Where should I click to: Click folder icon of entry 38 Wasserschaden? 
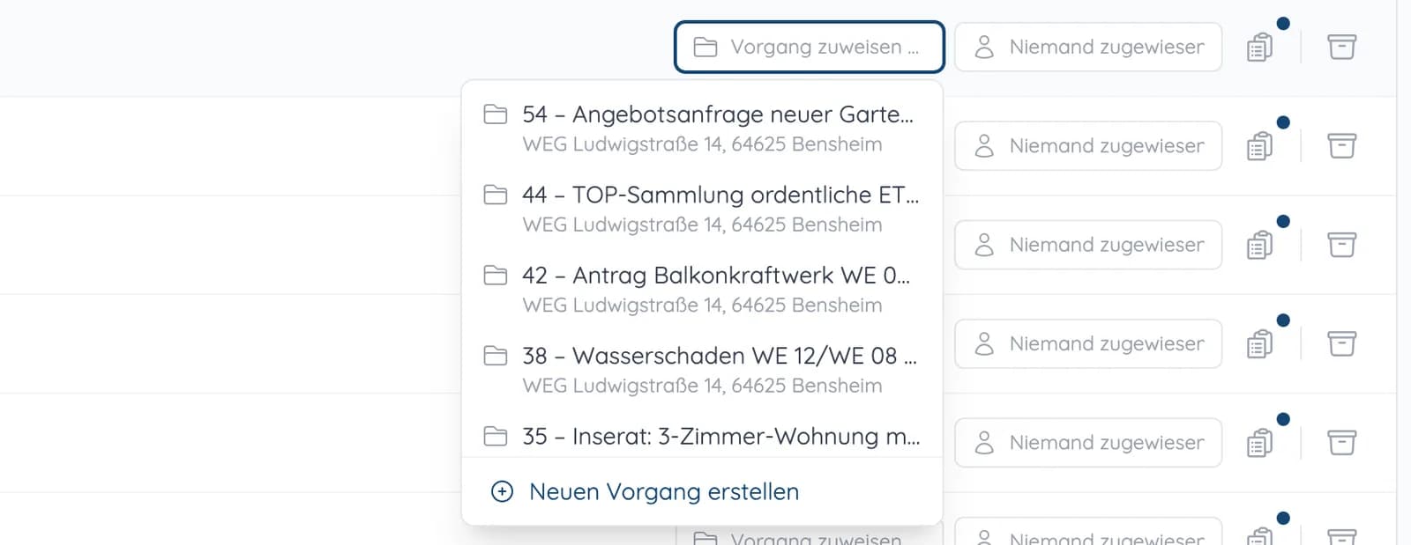coord(496,356)
